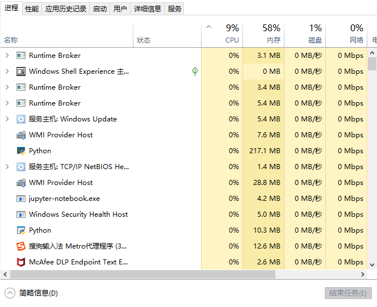
Task: Click the 10.3 MB memory value
Action: click(x=267, y=230)
